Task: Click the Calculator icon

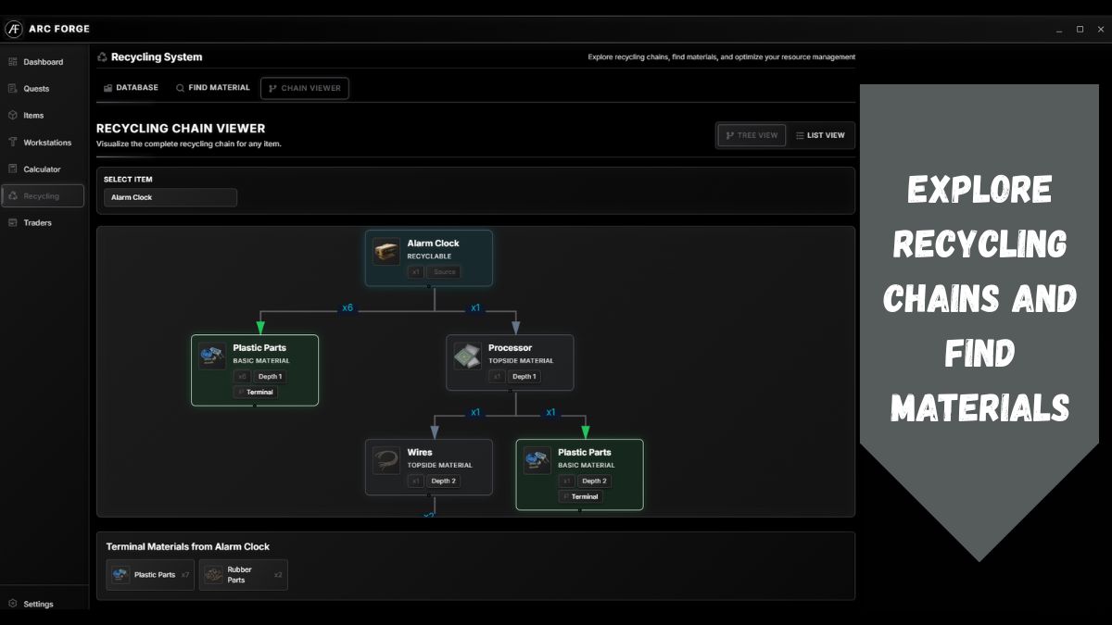Action: tap(13, 169)
